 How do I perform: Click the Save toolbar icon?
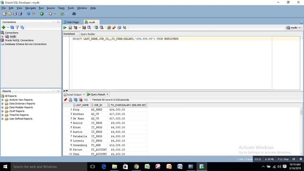[15, 14]
